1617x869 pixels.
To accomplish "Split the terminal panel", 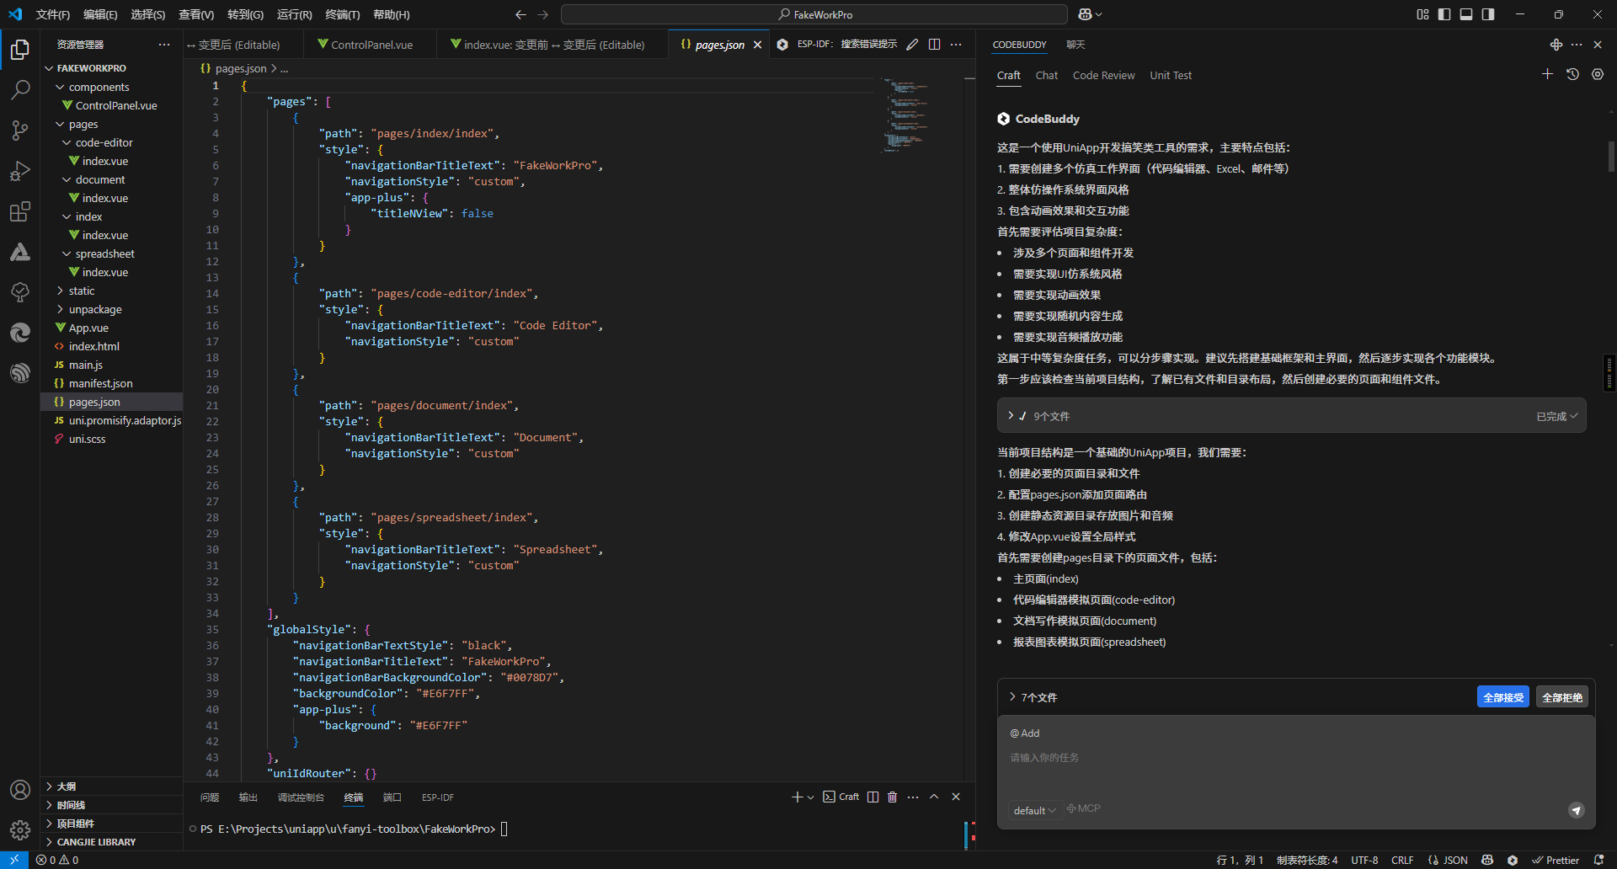I will coord(873,797).
